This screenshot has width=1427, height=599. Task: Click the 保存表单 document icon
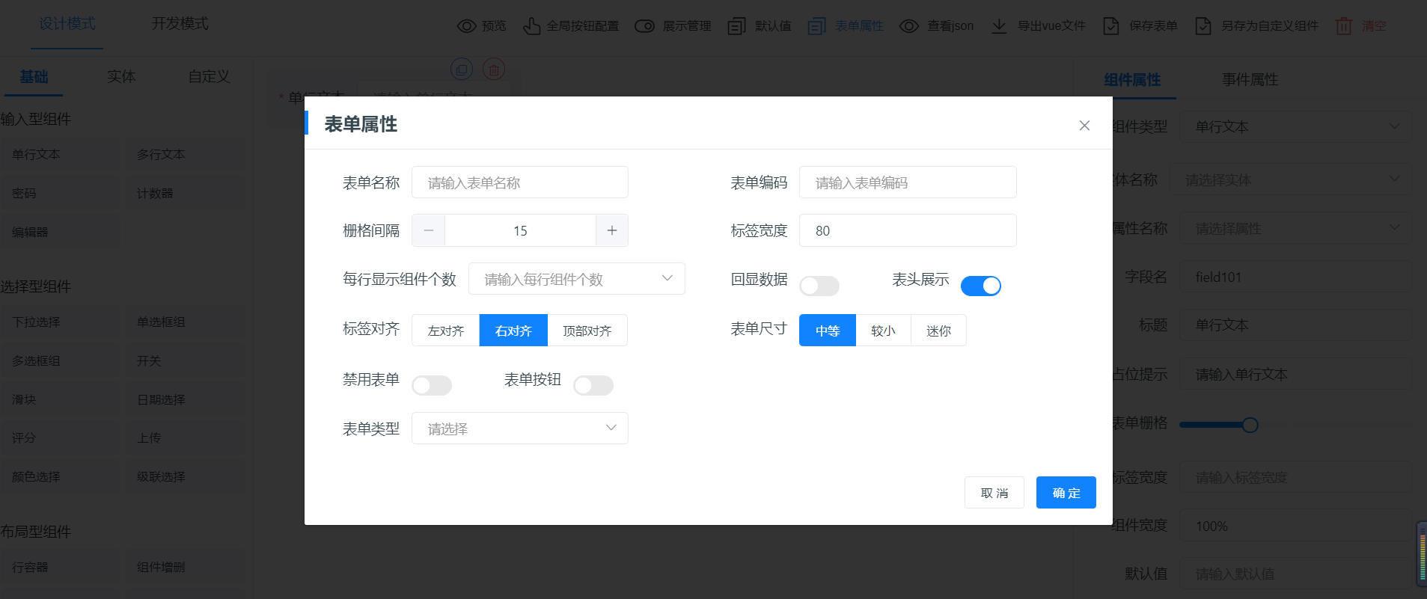tap(1111, 26)
